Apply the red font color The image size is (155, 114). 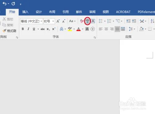coord(78,29)
